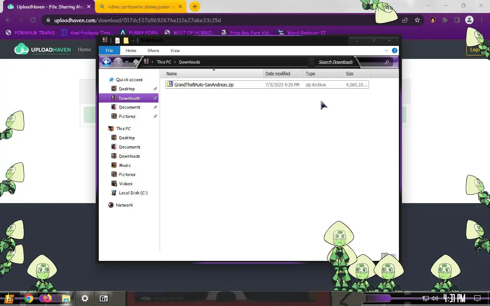Viewport: 490px width, 306px height.
Task: Switch Explorer to large icons view
Action: coord(393,256)
